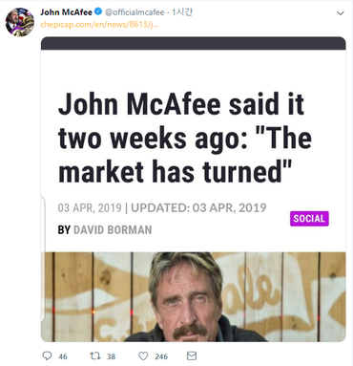Viewport: 353px width, 366px height.
Task: Retweet this post with the retweet icon
Action: coord(95,355)
